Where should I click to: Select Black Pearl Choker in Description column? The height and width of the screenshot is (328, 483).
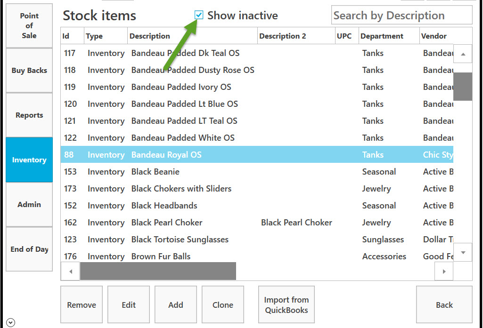pos(167,223)
